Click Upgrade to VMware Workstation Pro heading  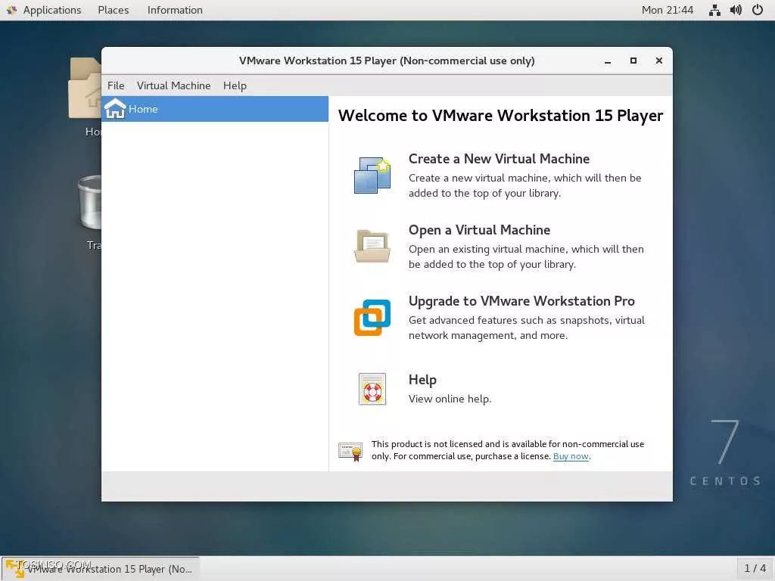pyautogui.click(x=521, y=301)
